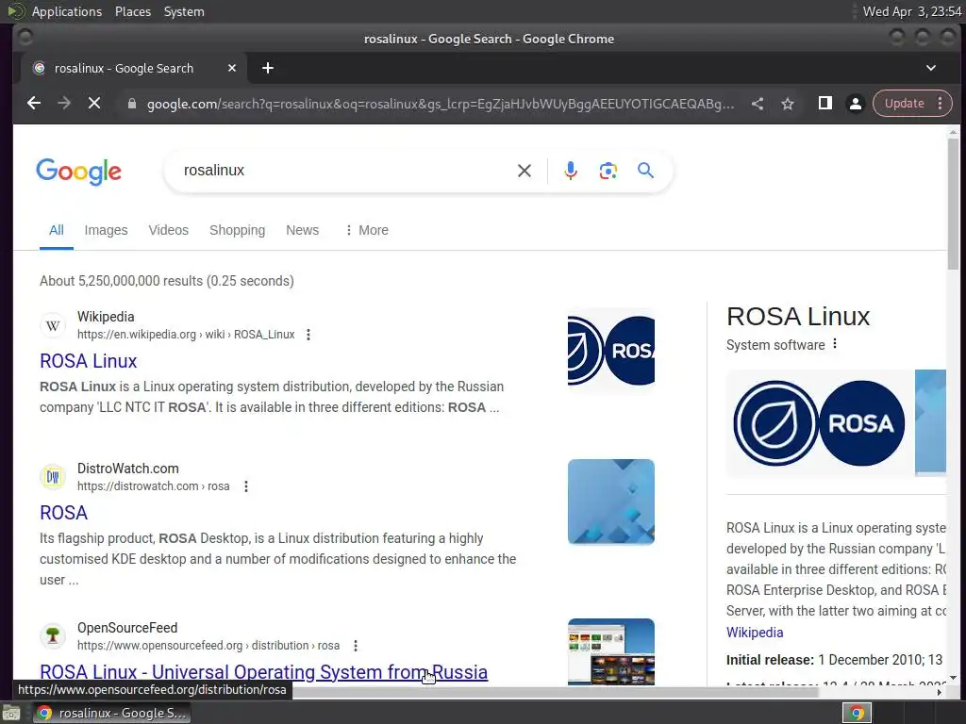Open the ROSA logo thumbnail beside Wikipedia result
Viewport: 966px width, 724px height.
(611, 351)
